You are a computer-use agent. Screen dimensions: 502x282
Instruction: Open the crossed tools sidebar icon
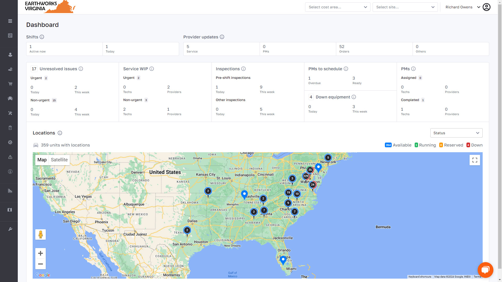tap(10, 113)
